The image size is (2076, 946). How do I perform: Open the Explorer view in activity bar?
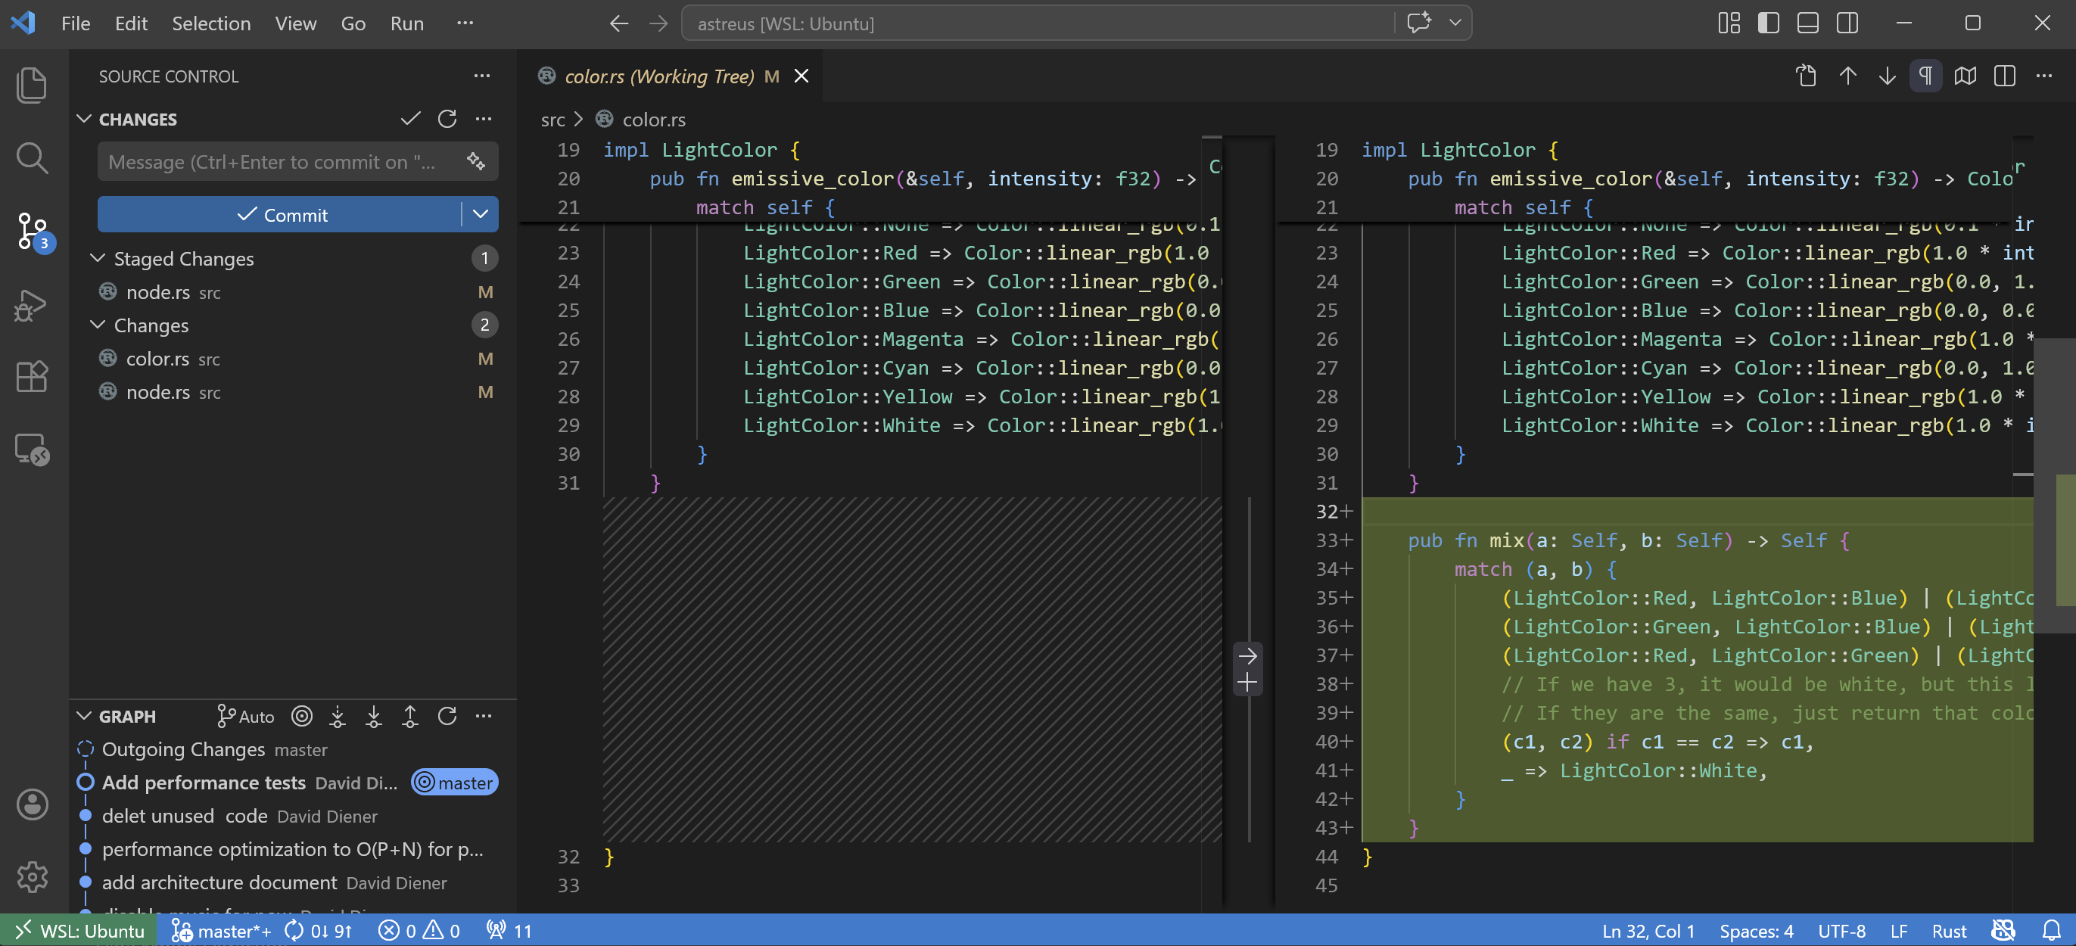pos(33,85)
